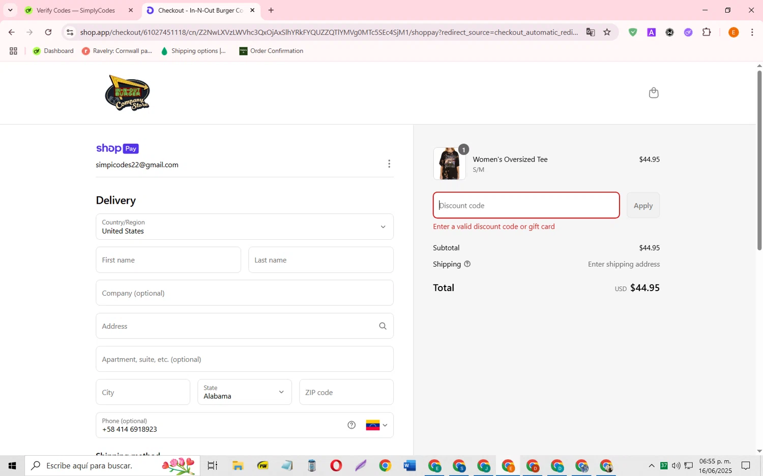Click the Company optional field
763x476 pixels.
[245, 293]
